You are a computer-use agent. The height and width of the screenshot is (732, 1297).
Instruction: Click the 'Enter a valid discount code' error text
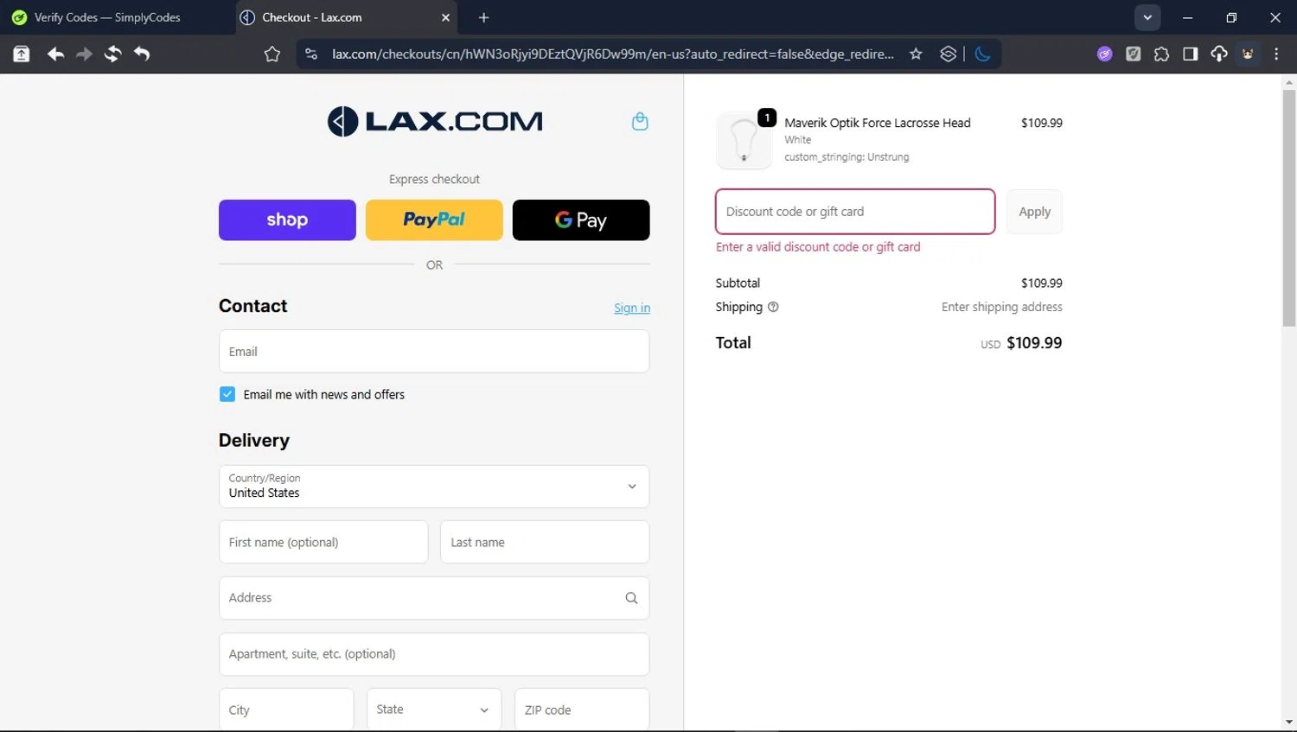click(x=818, y=247)
